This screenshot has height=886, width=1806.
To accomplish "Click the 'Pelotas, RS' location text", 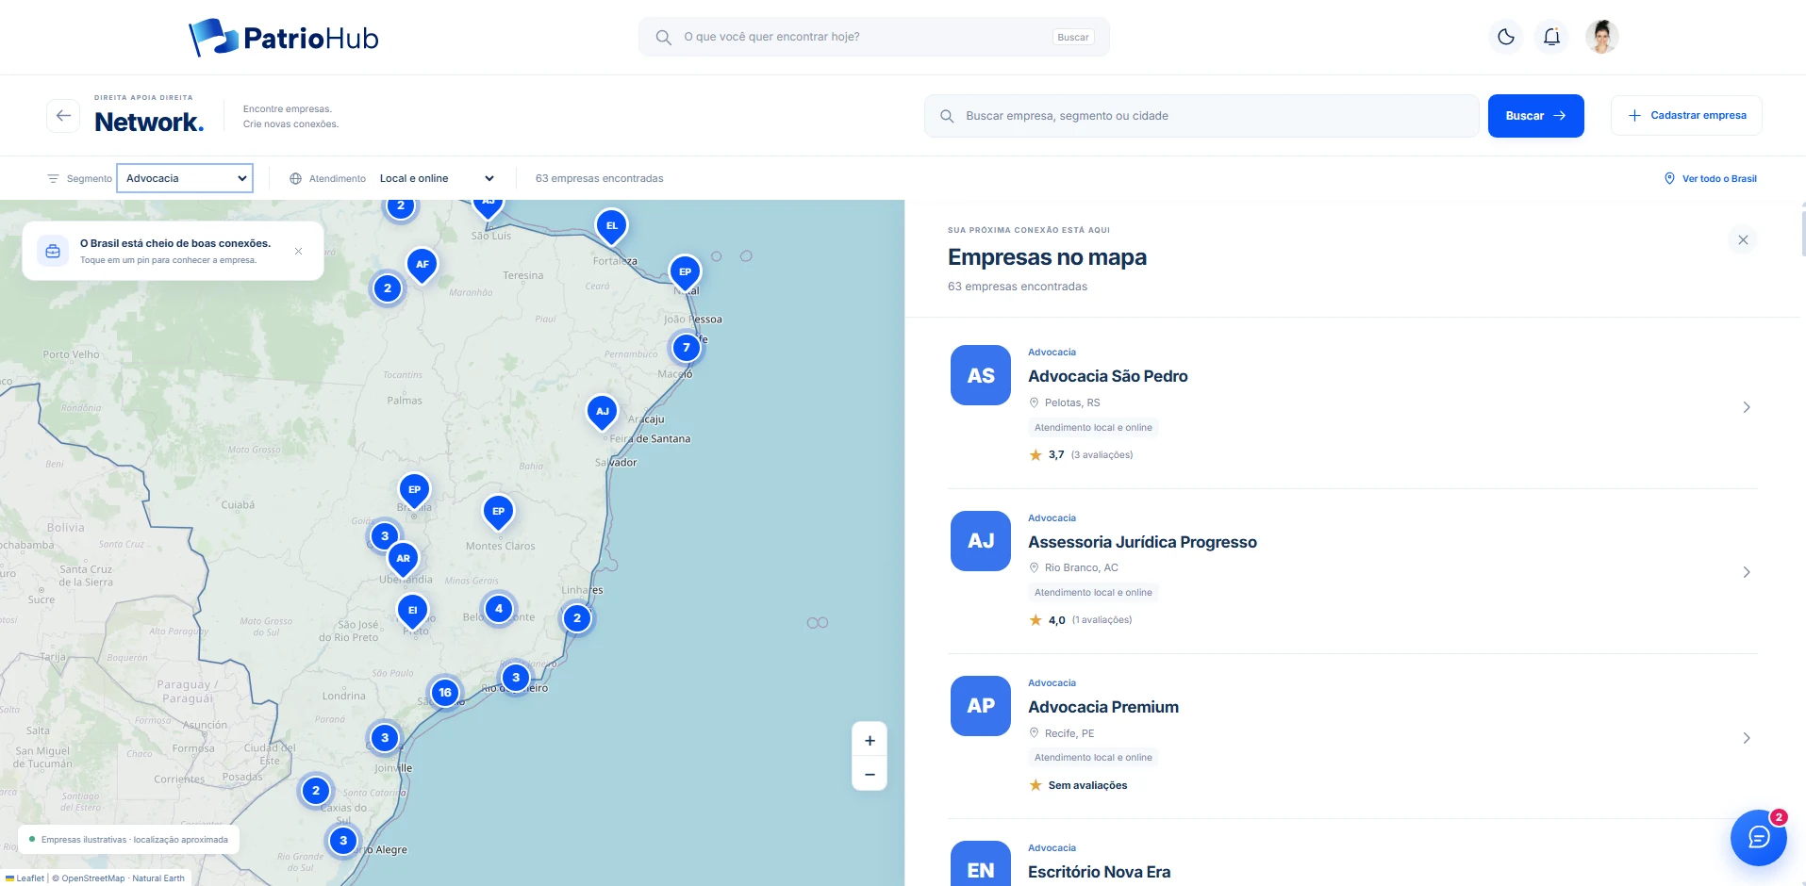I will point(1072,402).
